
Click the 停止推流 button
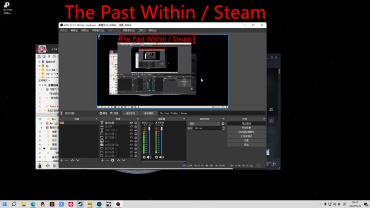[247, 123]
